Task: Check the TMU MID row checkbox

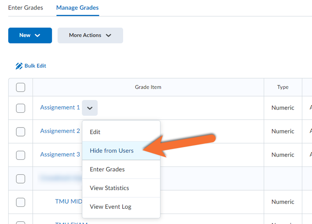Action: point(21,202)
